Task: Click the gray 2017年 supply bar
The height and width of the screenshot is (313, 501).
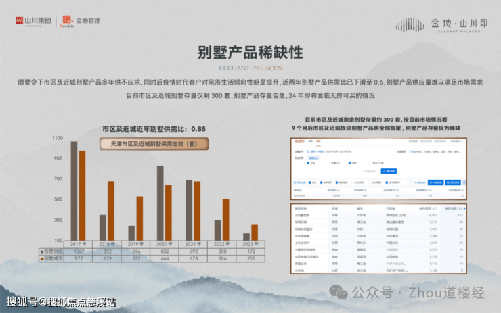Action: point(74,191)
